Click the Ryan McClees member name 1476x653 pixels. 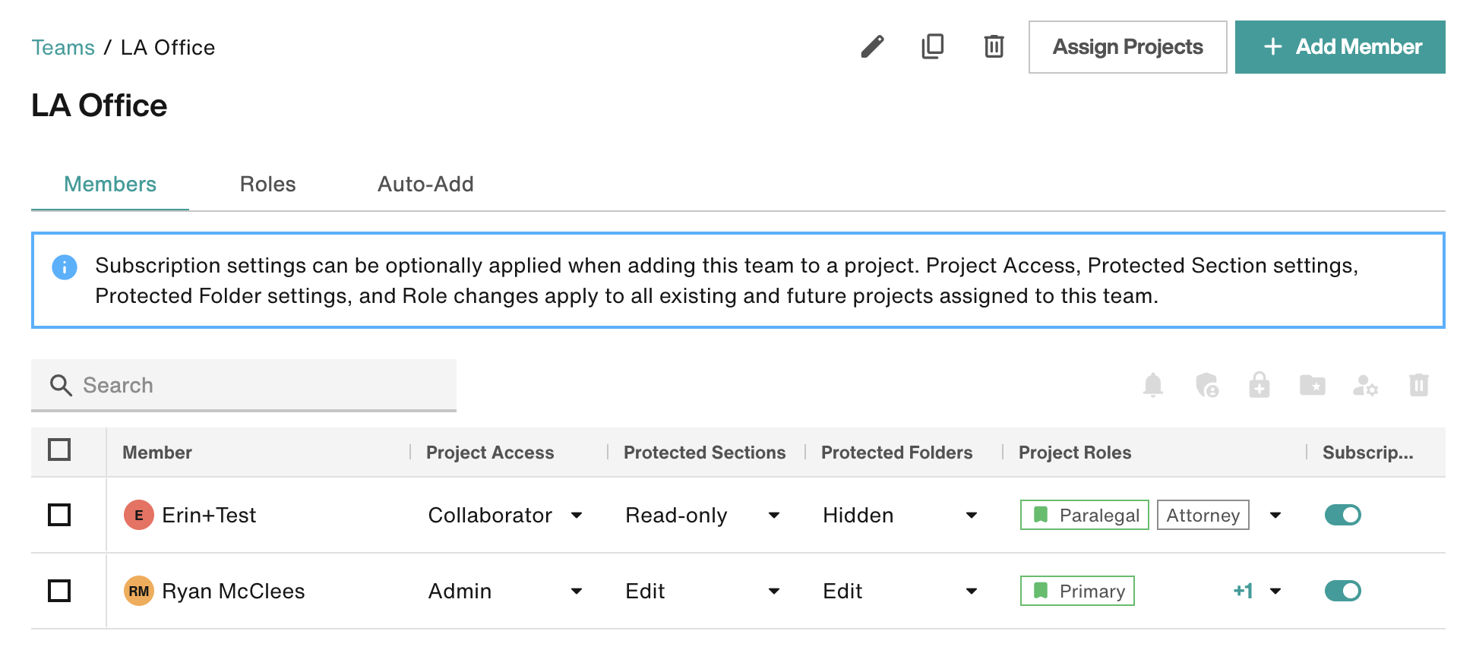pos(233,591)
